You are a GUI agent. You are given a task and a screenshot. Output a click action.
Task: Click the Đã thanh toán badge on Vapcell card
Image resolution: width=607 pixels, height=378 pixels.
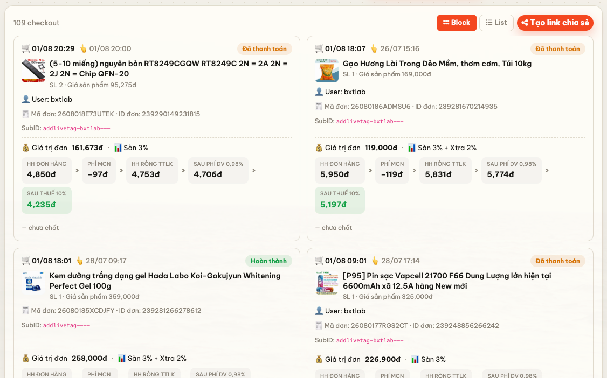click(x=557, y=261)
